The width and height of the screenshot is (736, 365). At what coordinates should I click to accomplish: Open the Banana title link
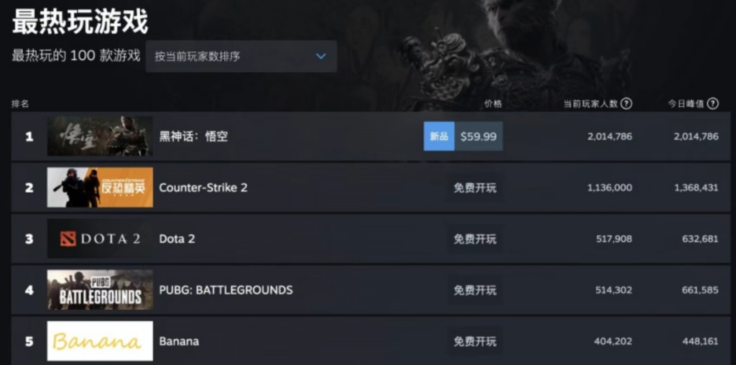179,341
